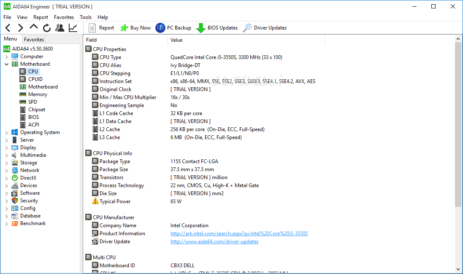Image resolution: width=463 pixels, height=274 pixels.
Task: Click the L3 Cache chip icon
Action: (95, 137)
